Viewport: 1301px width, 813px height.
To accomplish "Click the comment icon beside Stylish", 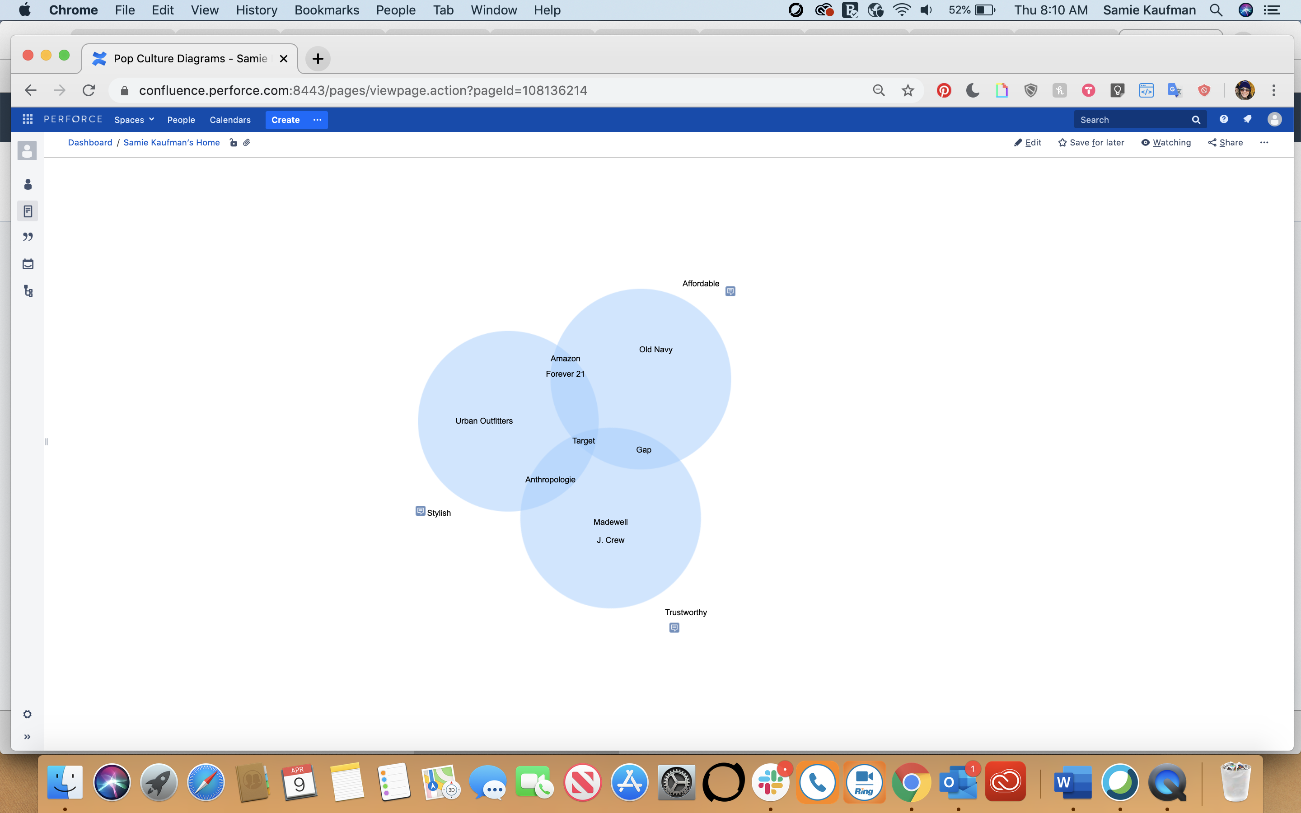I will pyautogui.click(x=421, y=511).
